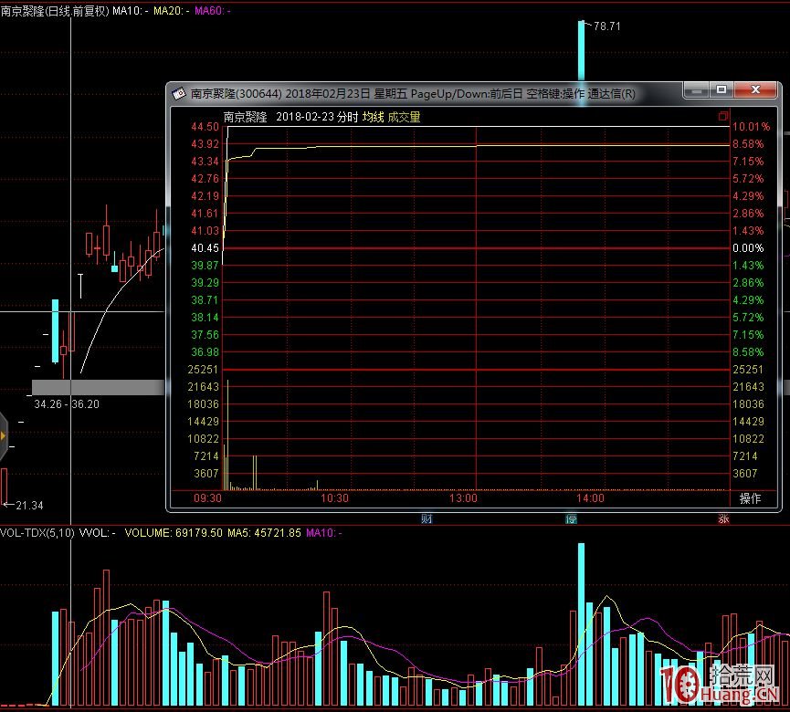790x712 pixels.
Task: Click the popup title text 南京聚隆(300644)
Action: tap(236, 94)
